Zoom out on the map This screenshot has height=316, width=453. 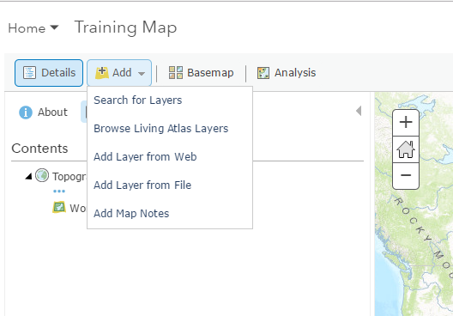click(x=406, y=175)
